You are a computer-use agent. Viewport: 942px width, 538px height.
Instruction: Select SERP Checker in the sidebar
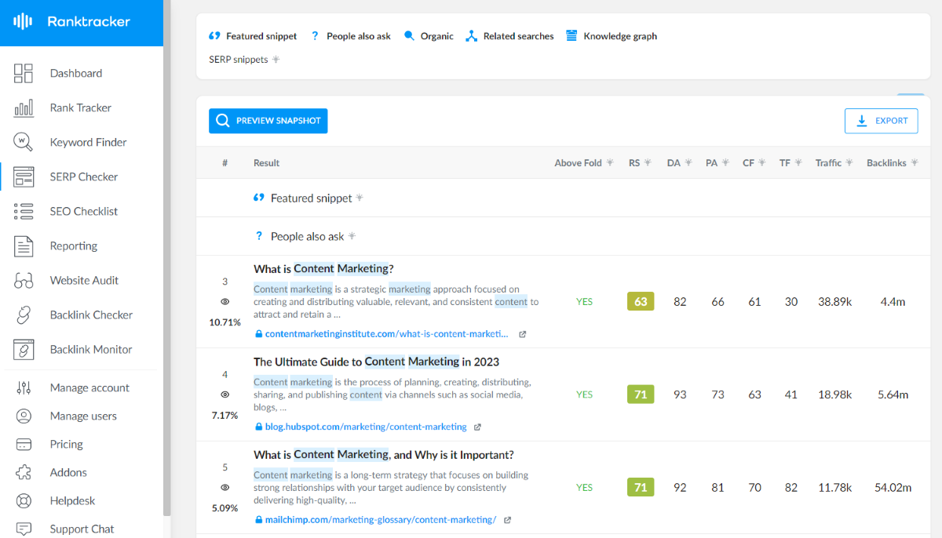click(84, 177)
